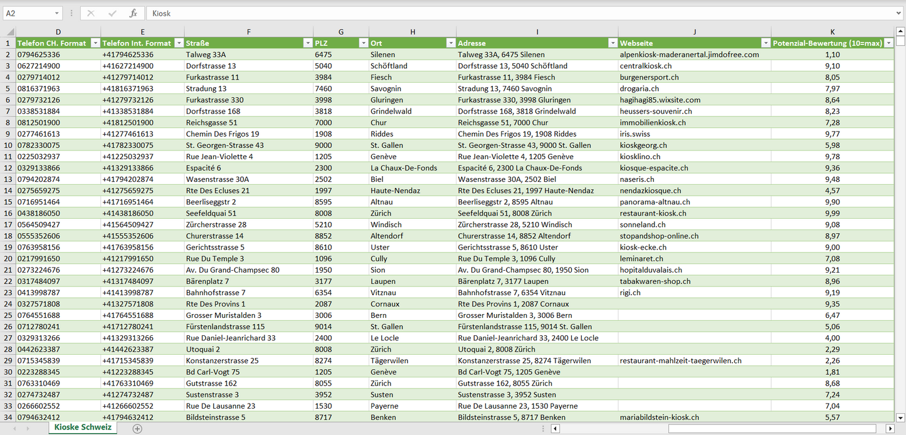Image resolution: width=906 pixels, height=435 pixels.
Task: Click the horizontal scrollbar right arrow
Action: point(889,429)
